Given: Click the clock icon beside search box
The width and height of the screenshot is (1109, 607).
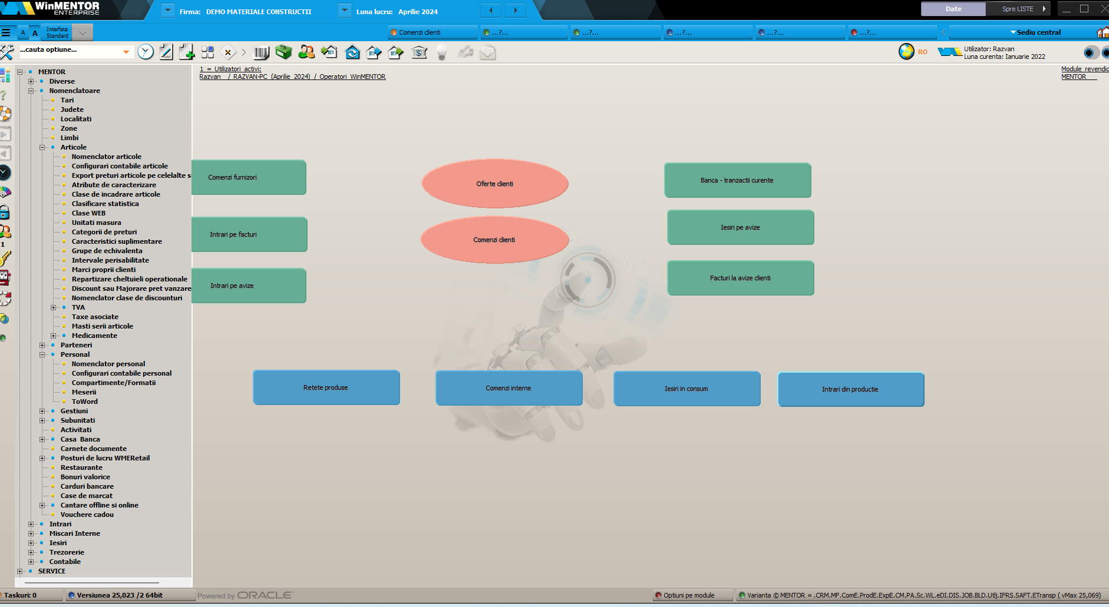Looking at the screenshot, I should (146, 52).
